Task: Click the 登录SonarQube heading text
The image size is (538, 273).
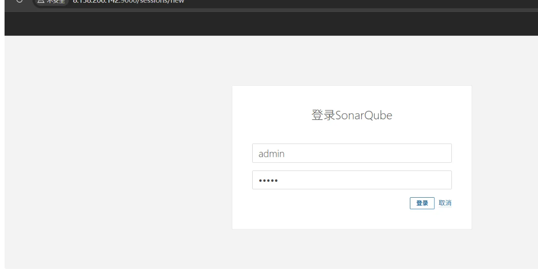Action: pos(352,115)
